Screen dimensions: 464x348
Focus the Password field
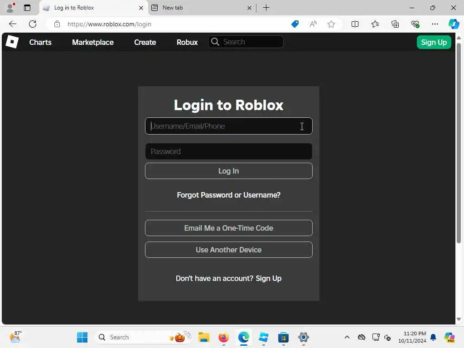(x=228, y=151)
